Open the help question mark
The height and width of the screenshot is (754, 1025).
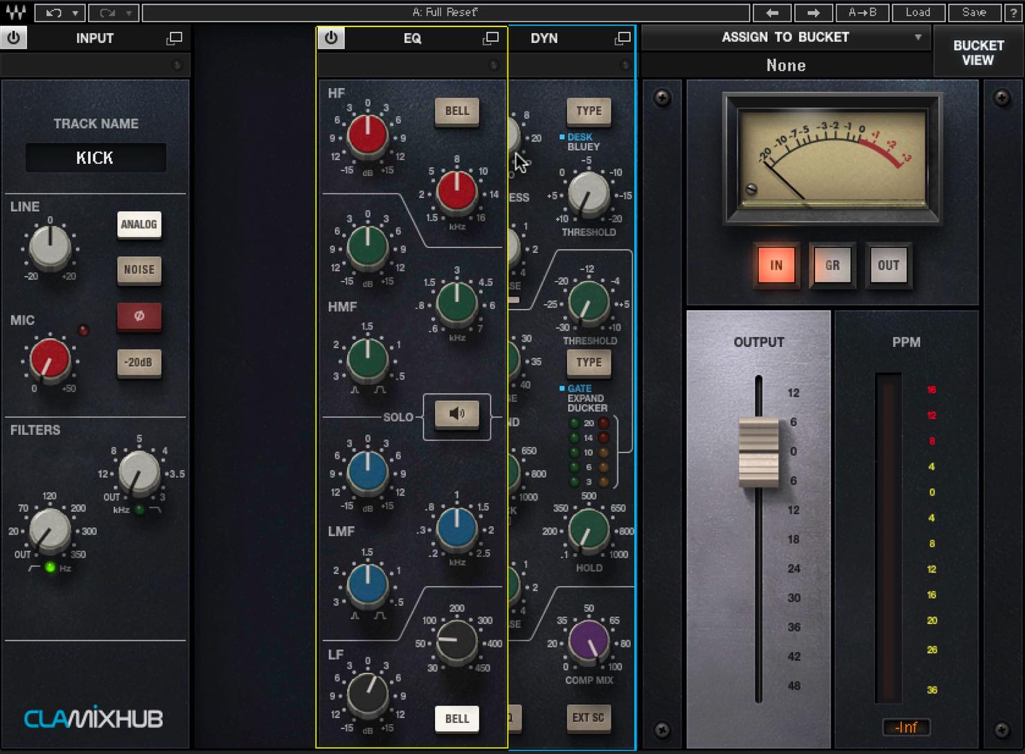(x=1013, y=12)
